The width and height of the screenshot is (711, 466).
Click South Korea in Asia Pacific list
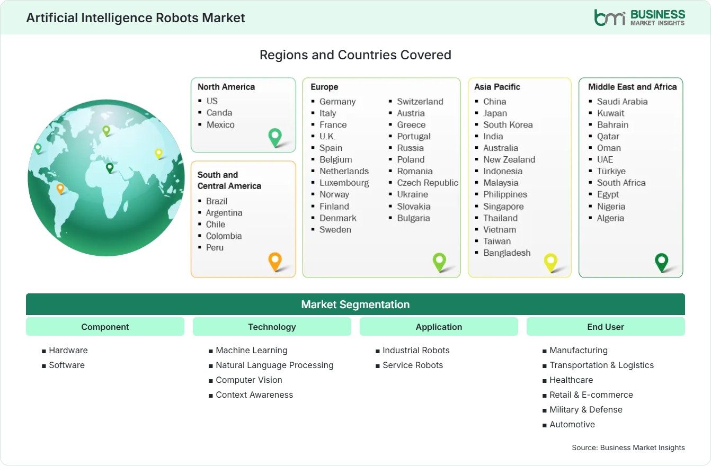pyautogui.click(x=508, y=124)
